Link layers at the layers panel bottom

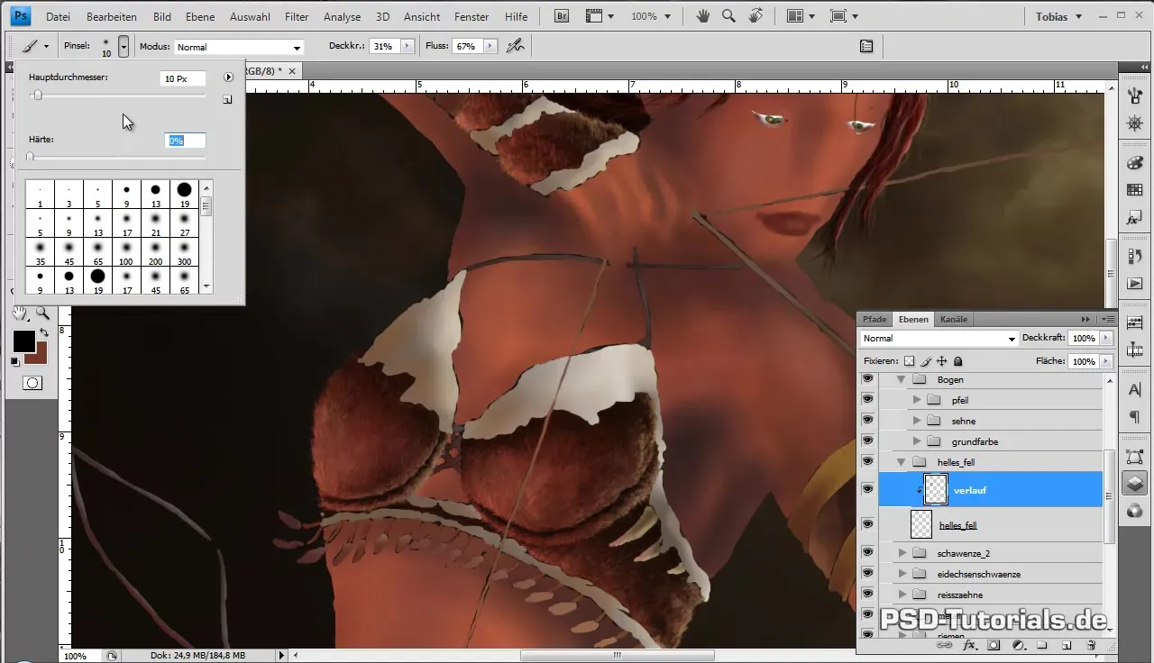pos(946,645)
